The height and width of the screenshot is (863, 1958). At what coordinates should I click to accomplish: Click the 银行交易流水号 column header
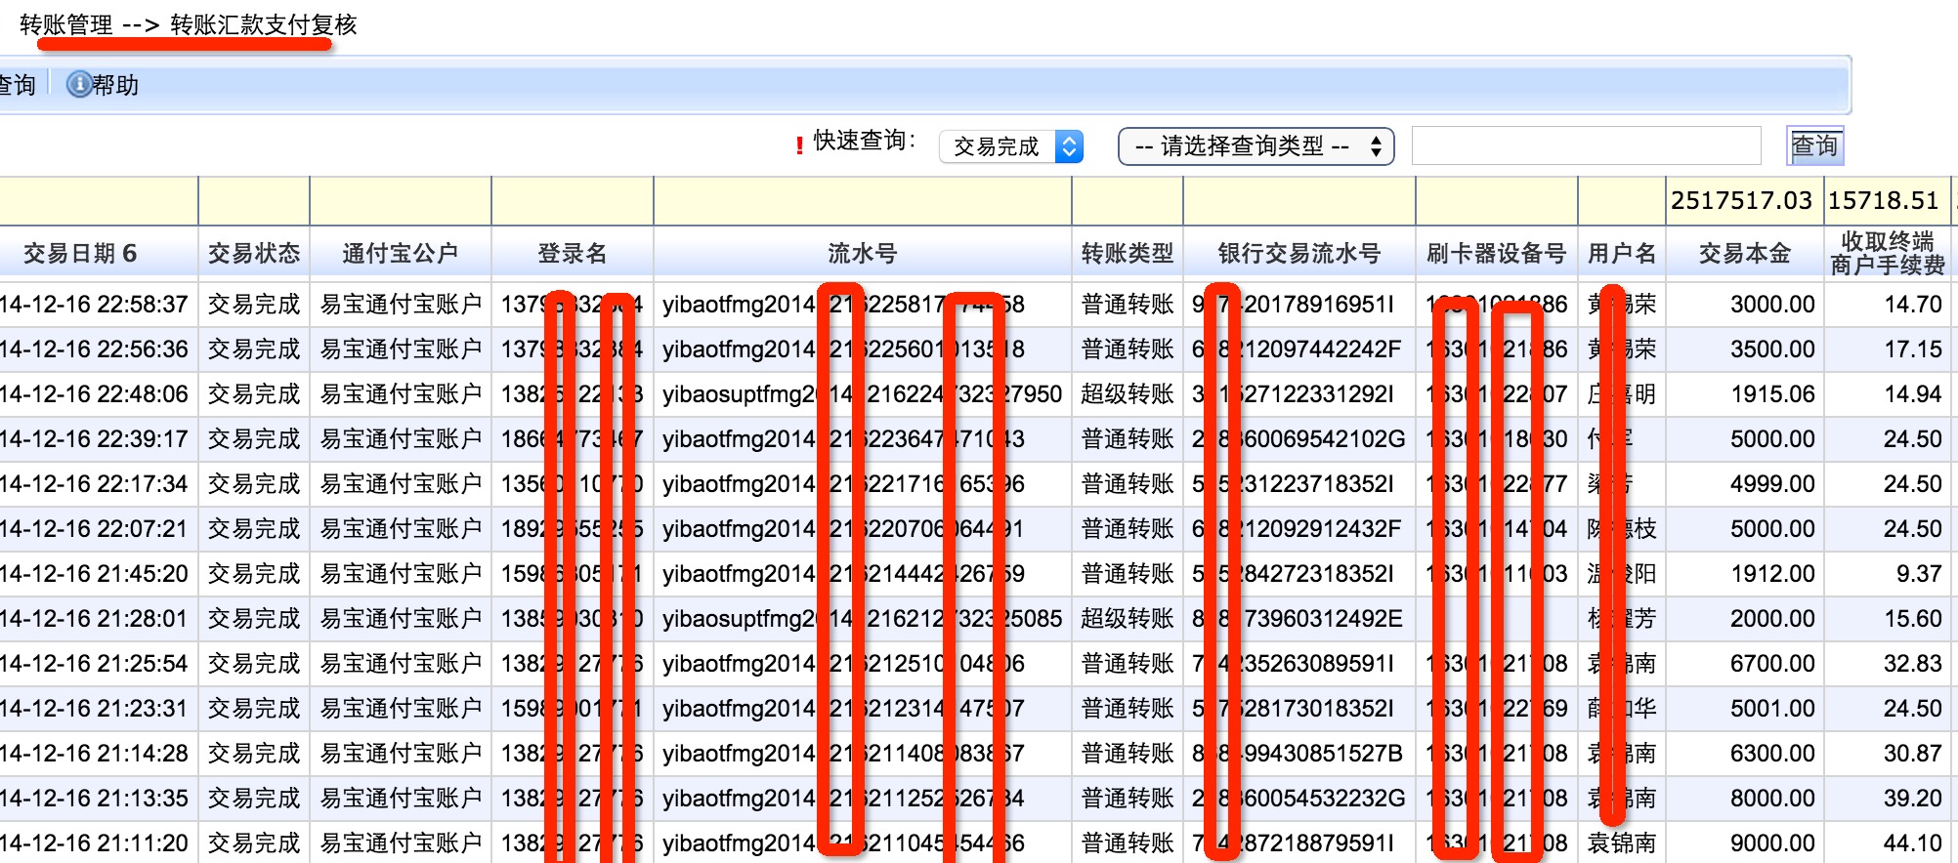(x=1299, y=254)
